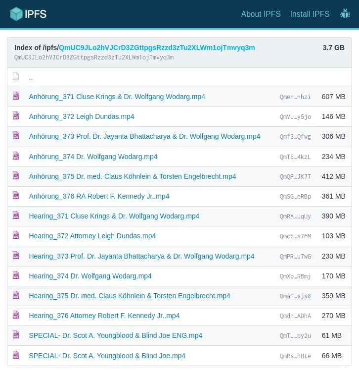
Task: Click the QmSG…eRBp hash
Action: coord(295,197)
